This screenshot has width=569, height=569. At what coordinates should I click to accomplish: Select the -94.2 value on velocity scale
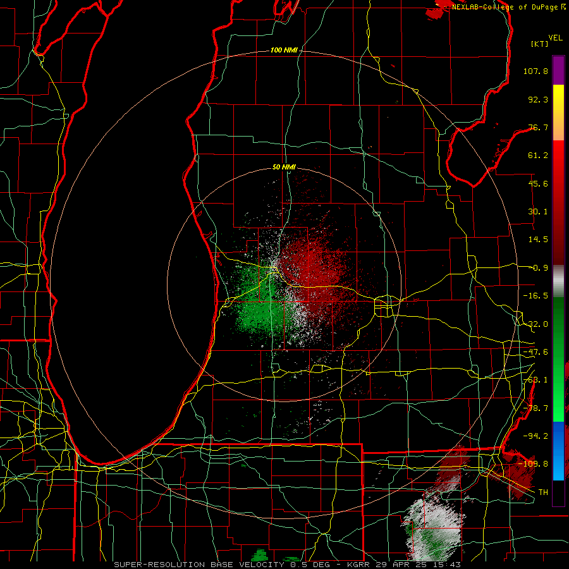click(x=535, y=436)
